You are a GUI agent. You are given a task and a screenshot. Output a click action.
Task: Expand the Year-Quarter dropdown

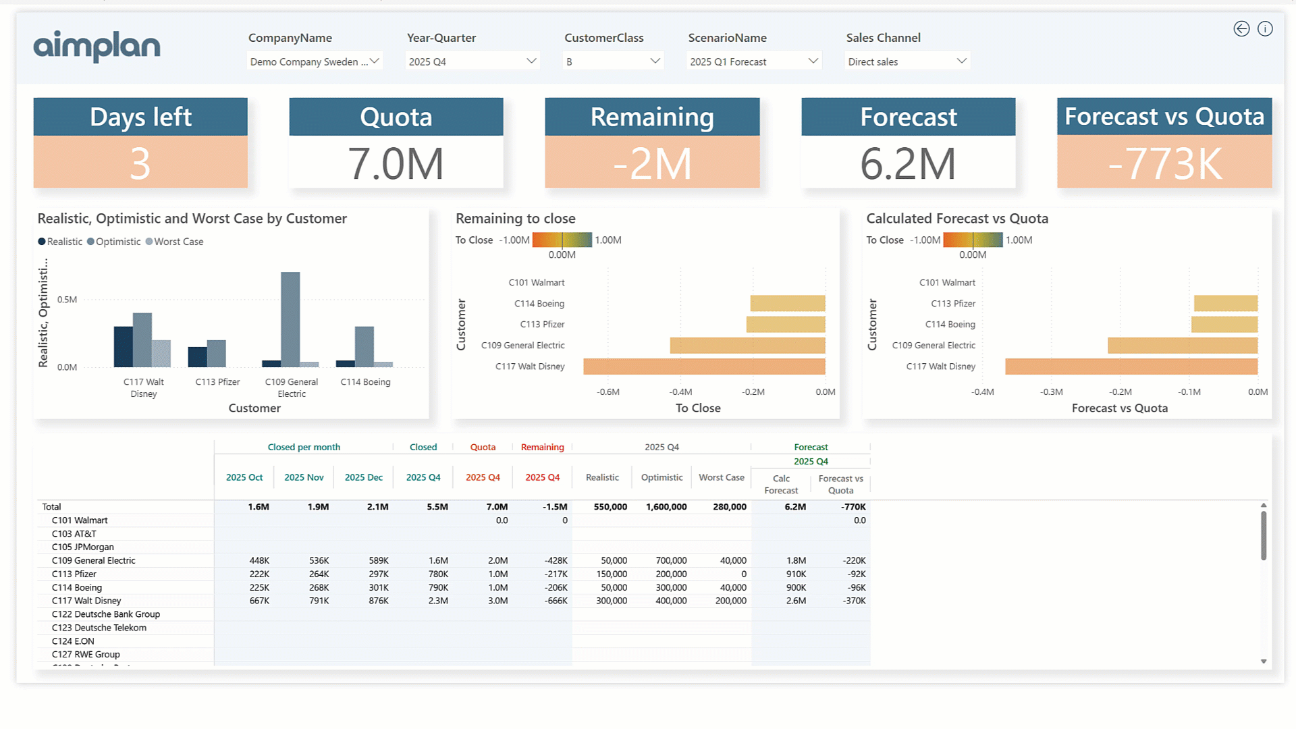(473, 61)
